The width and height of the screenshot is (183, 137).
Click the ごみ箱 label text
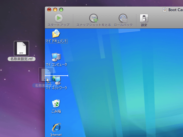coord(56,111)
